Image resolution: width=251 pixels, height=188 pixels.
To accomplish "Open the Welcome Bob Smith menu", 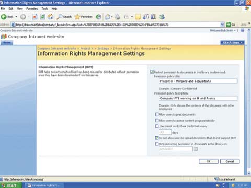I will point(223,30).
